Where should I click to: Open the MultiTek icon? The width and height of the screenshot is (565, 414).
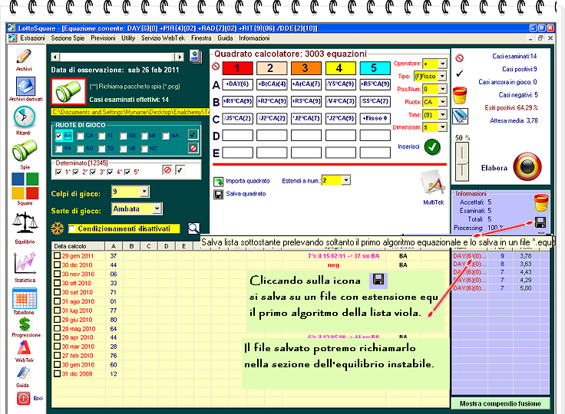[434, 183]
